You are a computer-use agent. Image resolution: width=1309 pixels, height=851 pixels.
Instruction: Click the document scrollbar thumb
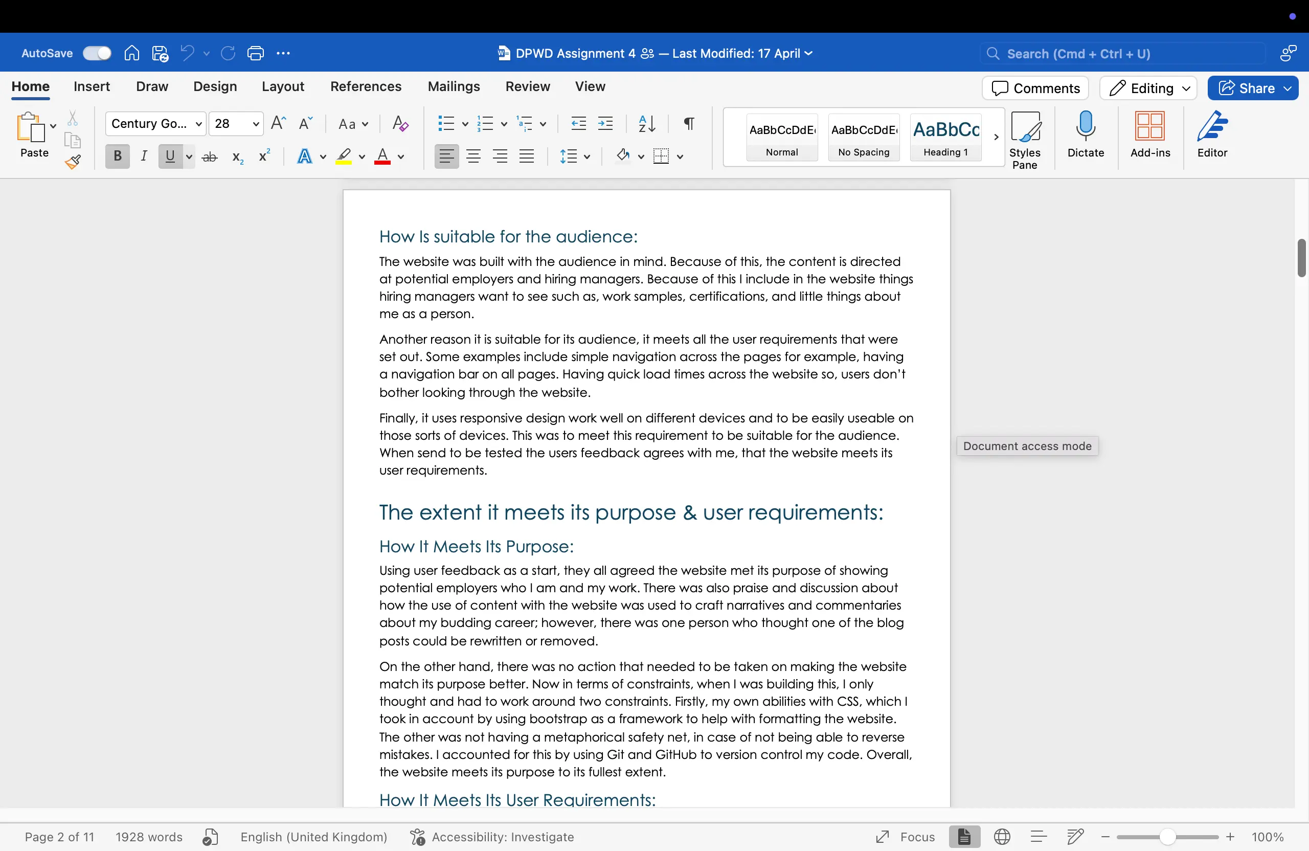[x=1301, y=259]
